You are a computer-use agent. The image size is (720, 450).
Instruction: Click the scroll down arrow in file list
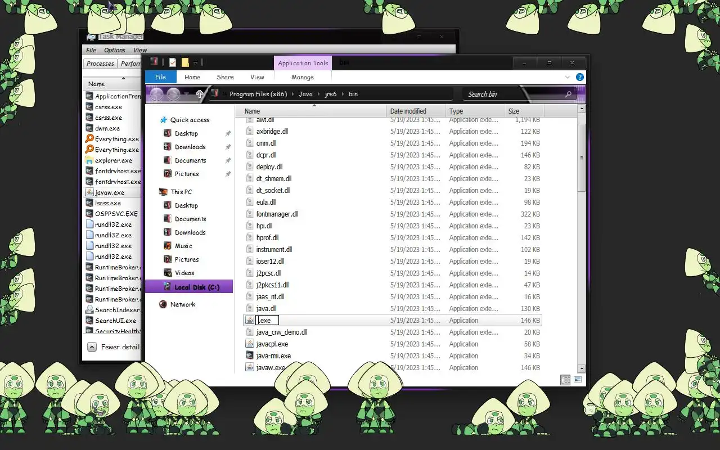click(582, 368)
